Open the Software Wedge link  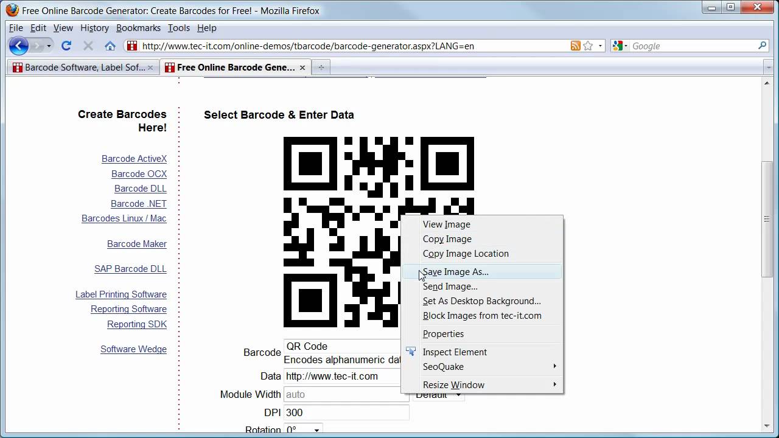coord(133,349)
